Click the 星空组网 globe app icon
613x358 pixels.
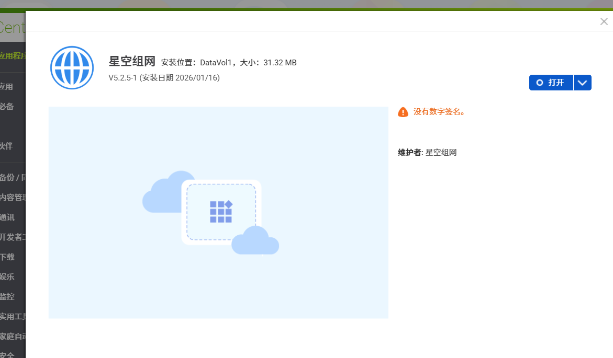click(x=72, y=67)
